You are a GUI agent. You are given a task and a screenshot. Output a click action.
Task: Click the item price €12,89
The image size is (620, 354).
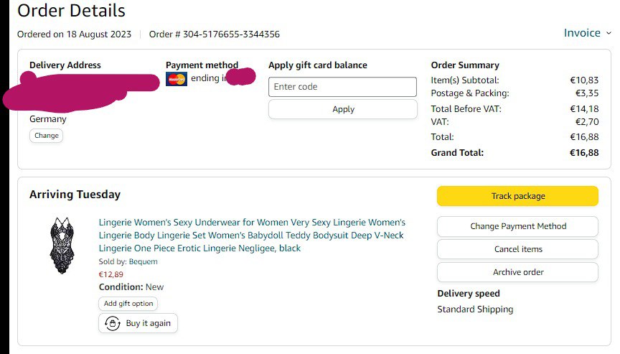point(111,274)
